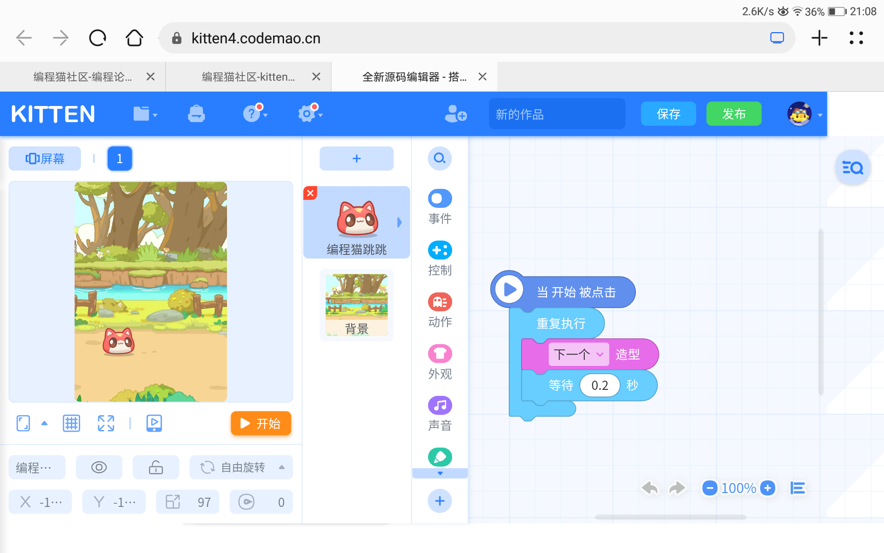Delete the 编程猫跳跳 sprite with red X
The image size is (884, 553).
click(x=310, y=193)
